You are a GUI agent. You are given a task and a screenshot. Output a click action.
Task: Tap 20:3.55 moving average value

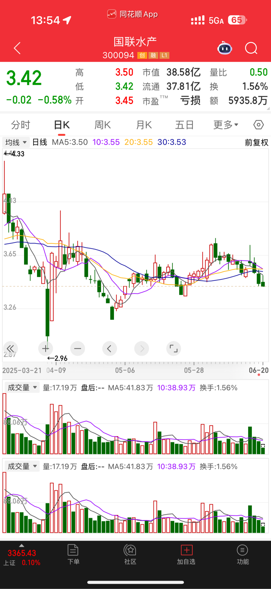point(138,142)
